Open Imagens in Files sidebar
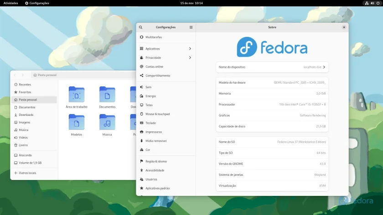383x215 pixels. 34,122
